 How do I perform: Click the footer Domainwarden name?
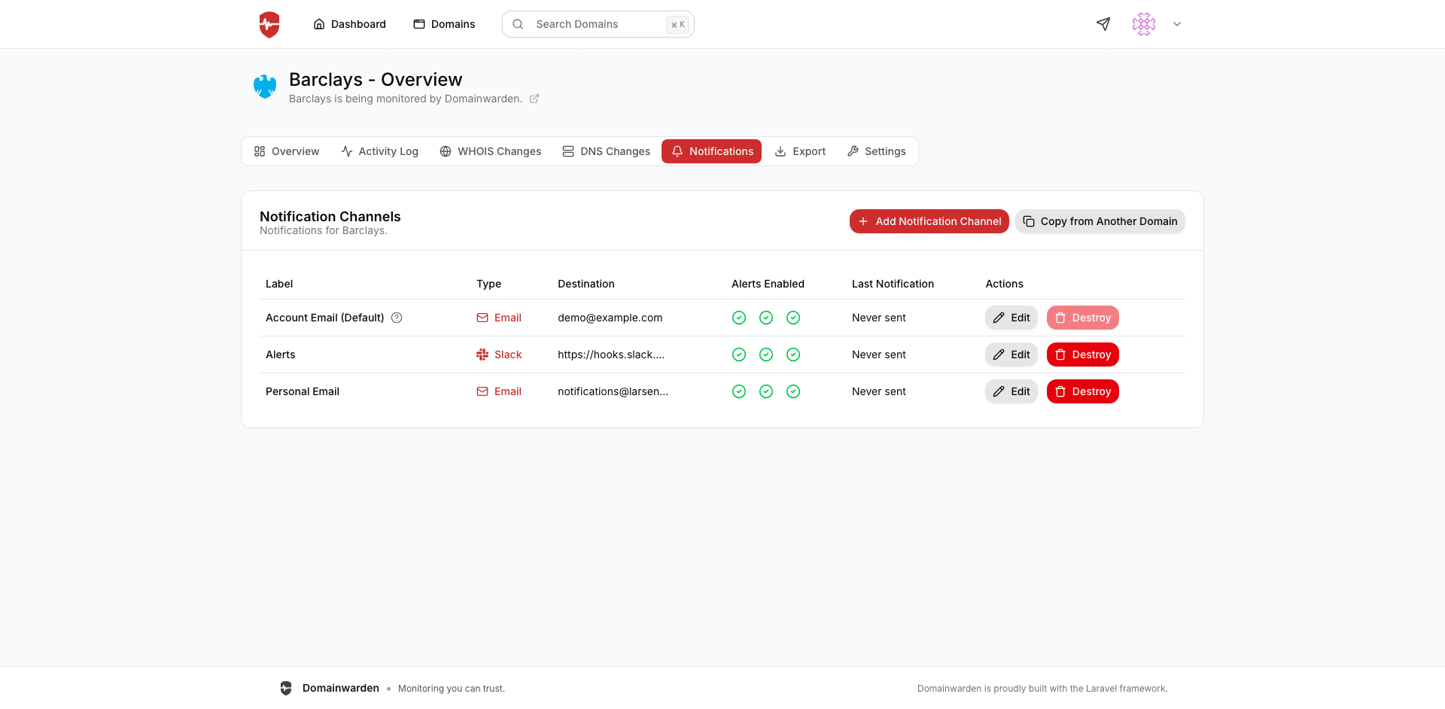pos(341,688)
